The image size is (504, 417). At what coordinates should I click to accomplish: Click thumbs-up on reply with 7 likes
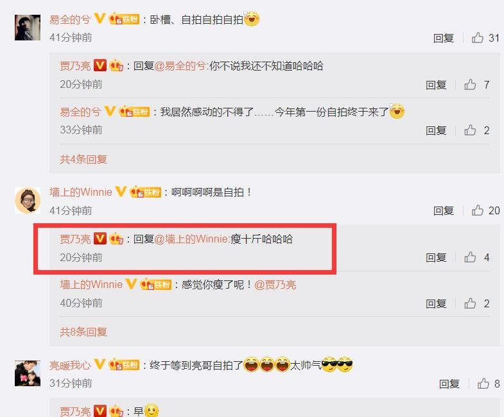[x=470, y=85]
